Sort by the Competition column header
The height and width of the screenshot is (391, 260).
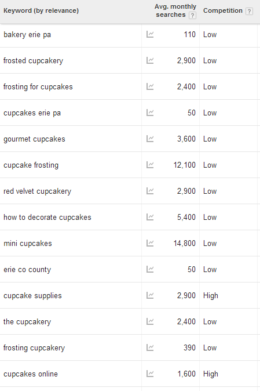pyautogui.click(x=223, y=10)
